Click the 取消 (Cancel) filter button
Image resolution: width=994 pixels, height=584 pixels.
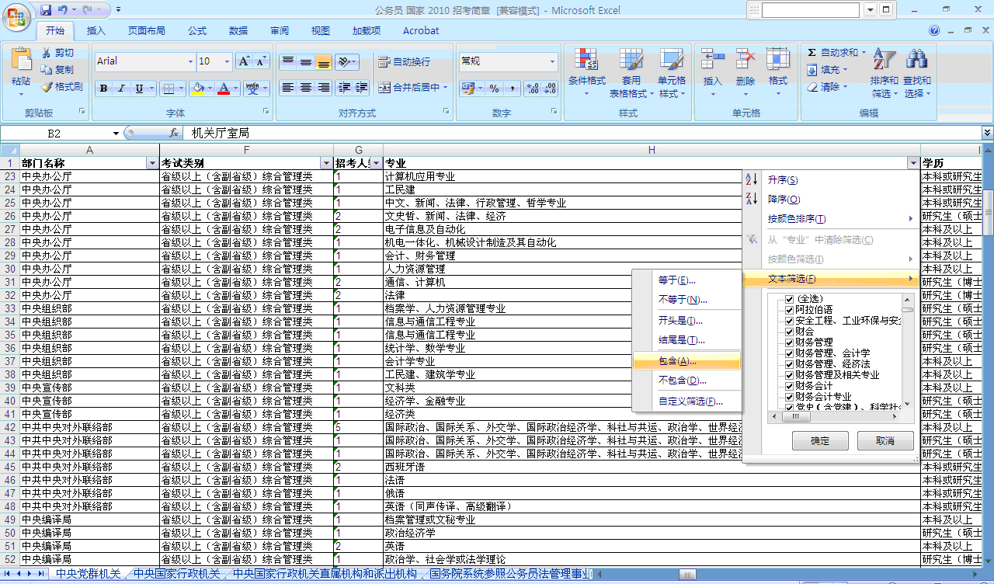tap(885, 441)
